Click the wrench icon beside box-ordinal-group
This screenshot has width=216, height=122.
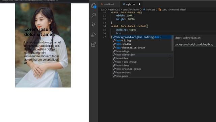pos(114,69)
